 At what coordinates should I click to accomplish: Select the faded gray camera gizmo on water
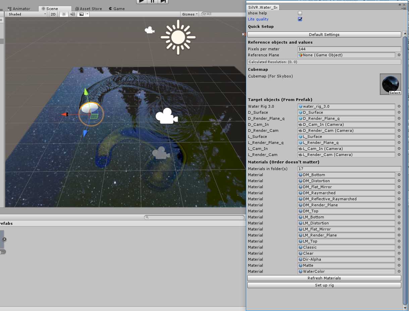pos(161,153)
